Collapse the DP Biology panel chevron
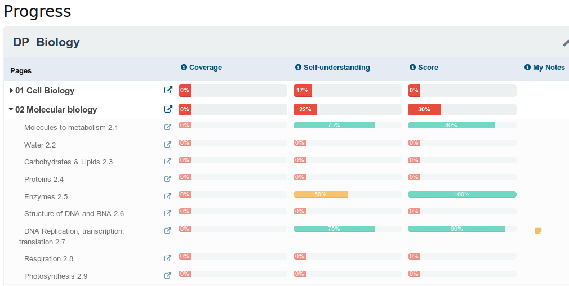The width and height of the screenshot is (569, 286). (x=565, y=43)
